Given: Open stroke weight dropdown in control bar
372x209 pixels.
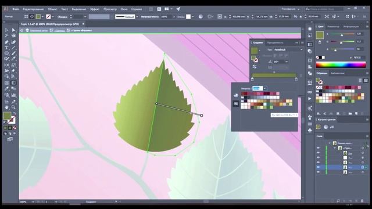Looking at the screenshot, I should click(85, 17).
